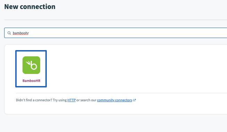Focus the connector search field
Image resolution: width=227 pixels, height=132 pixels.
tap(116, 33)
